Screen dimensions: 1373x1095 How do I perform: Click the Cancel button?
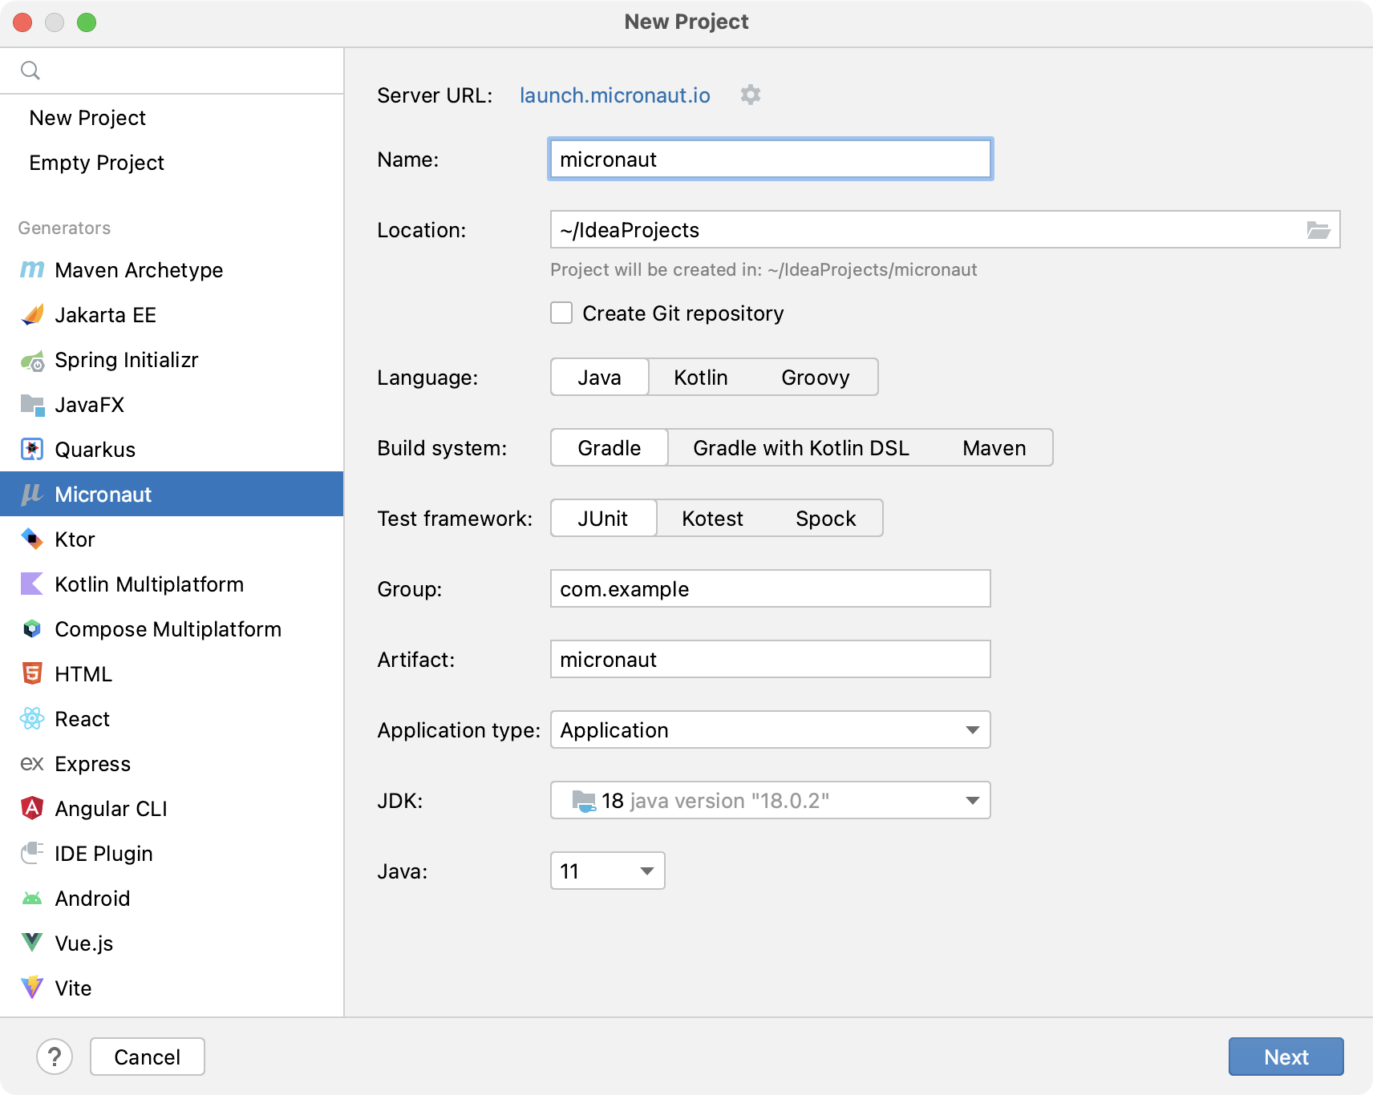148,1057
